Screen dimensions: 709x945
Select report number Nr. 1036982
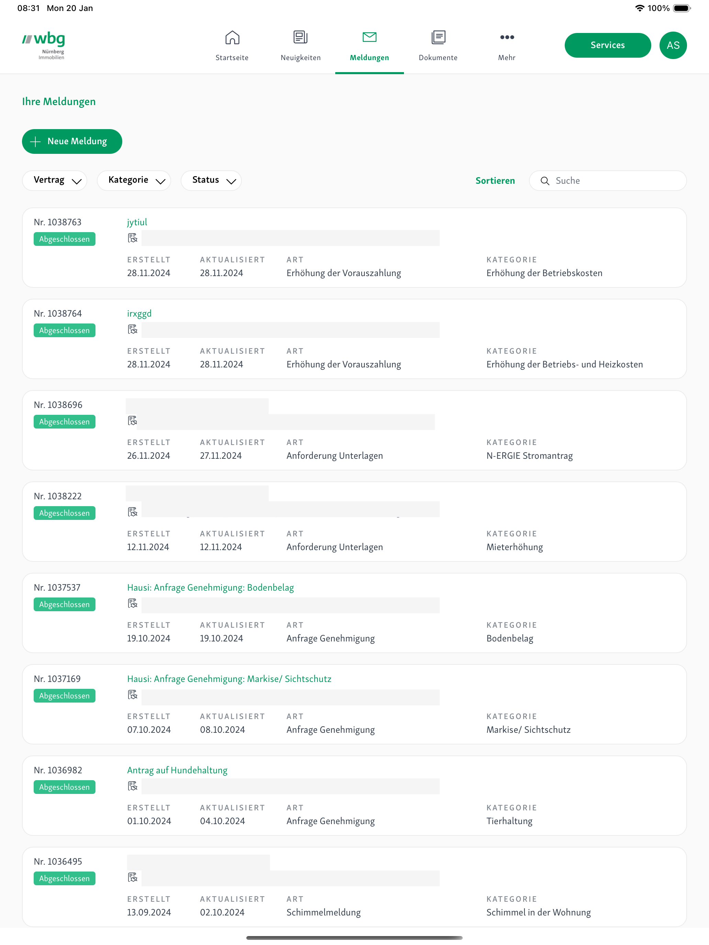click(58, 770)
